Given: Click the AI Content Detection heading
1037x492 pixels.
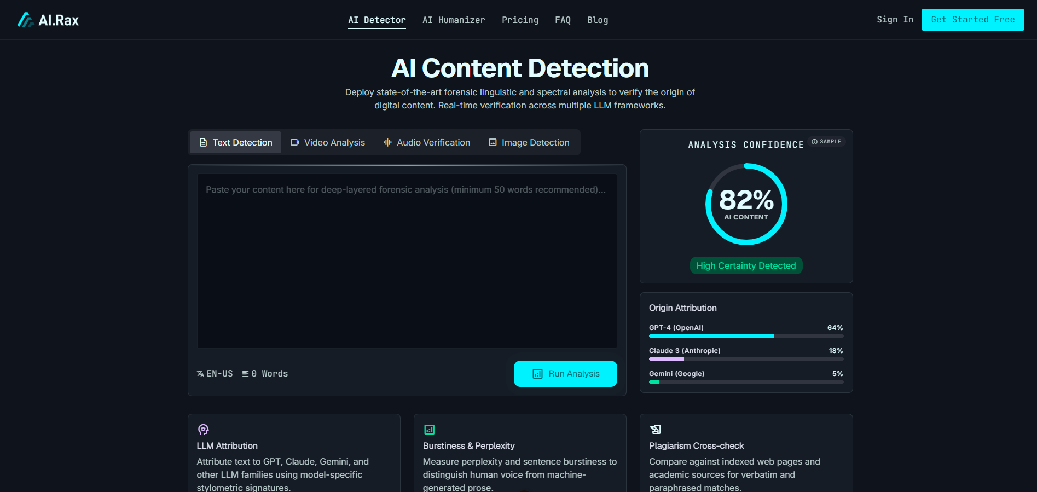Looking at the screenshot, I should coord(520,68).
